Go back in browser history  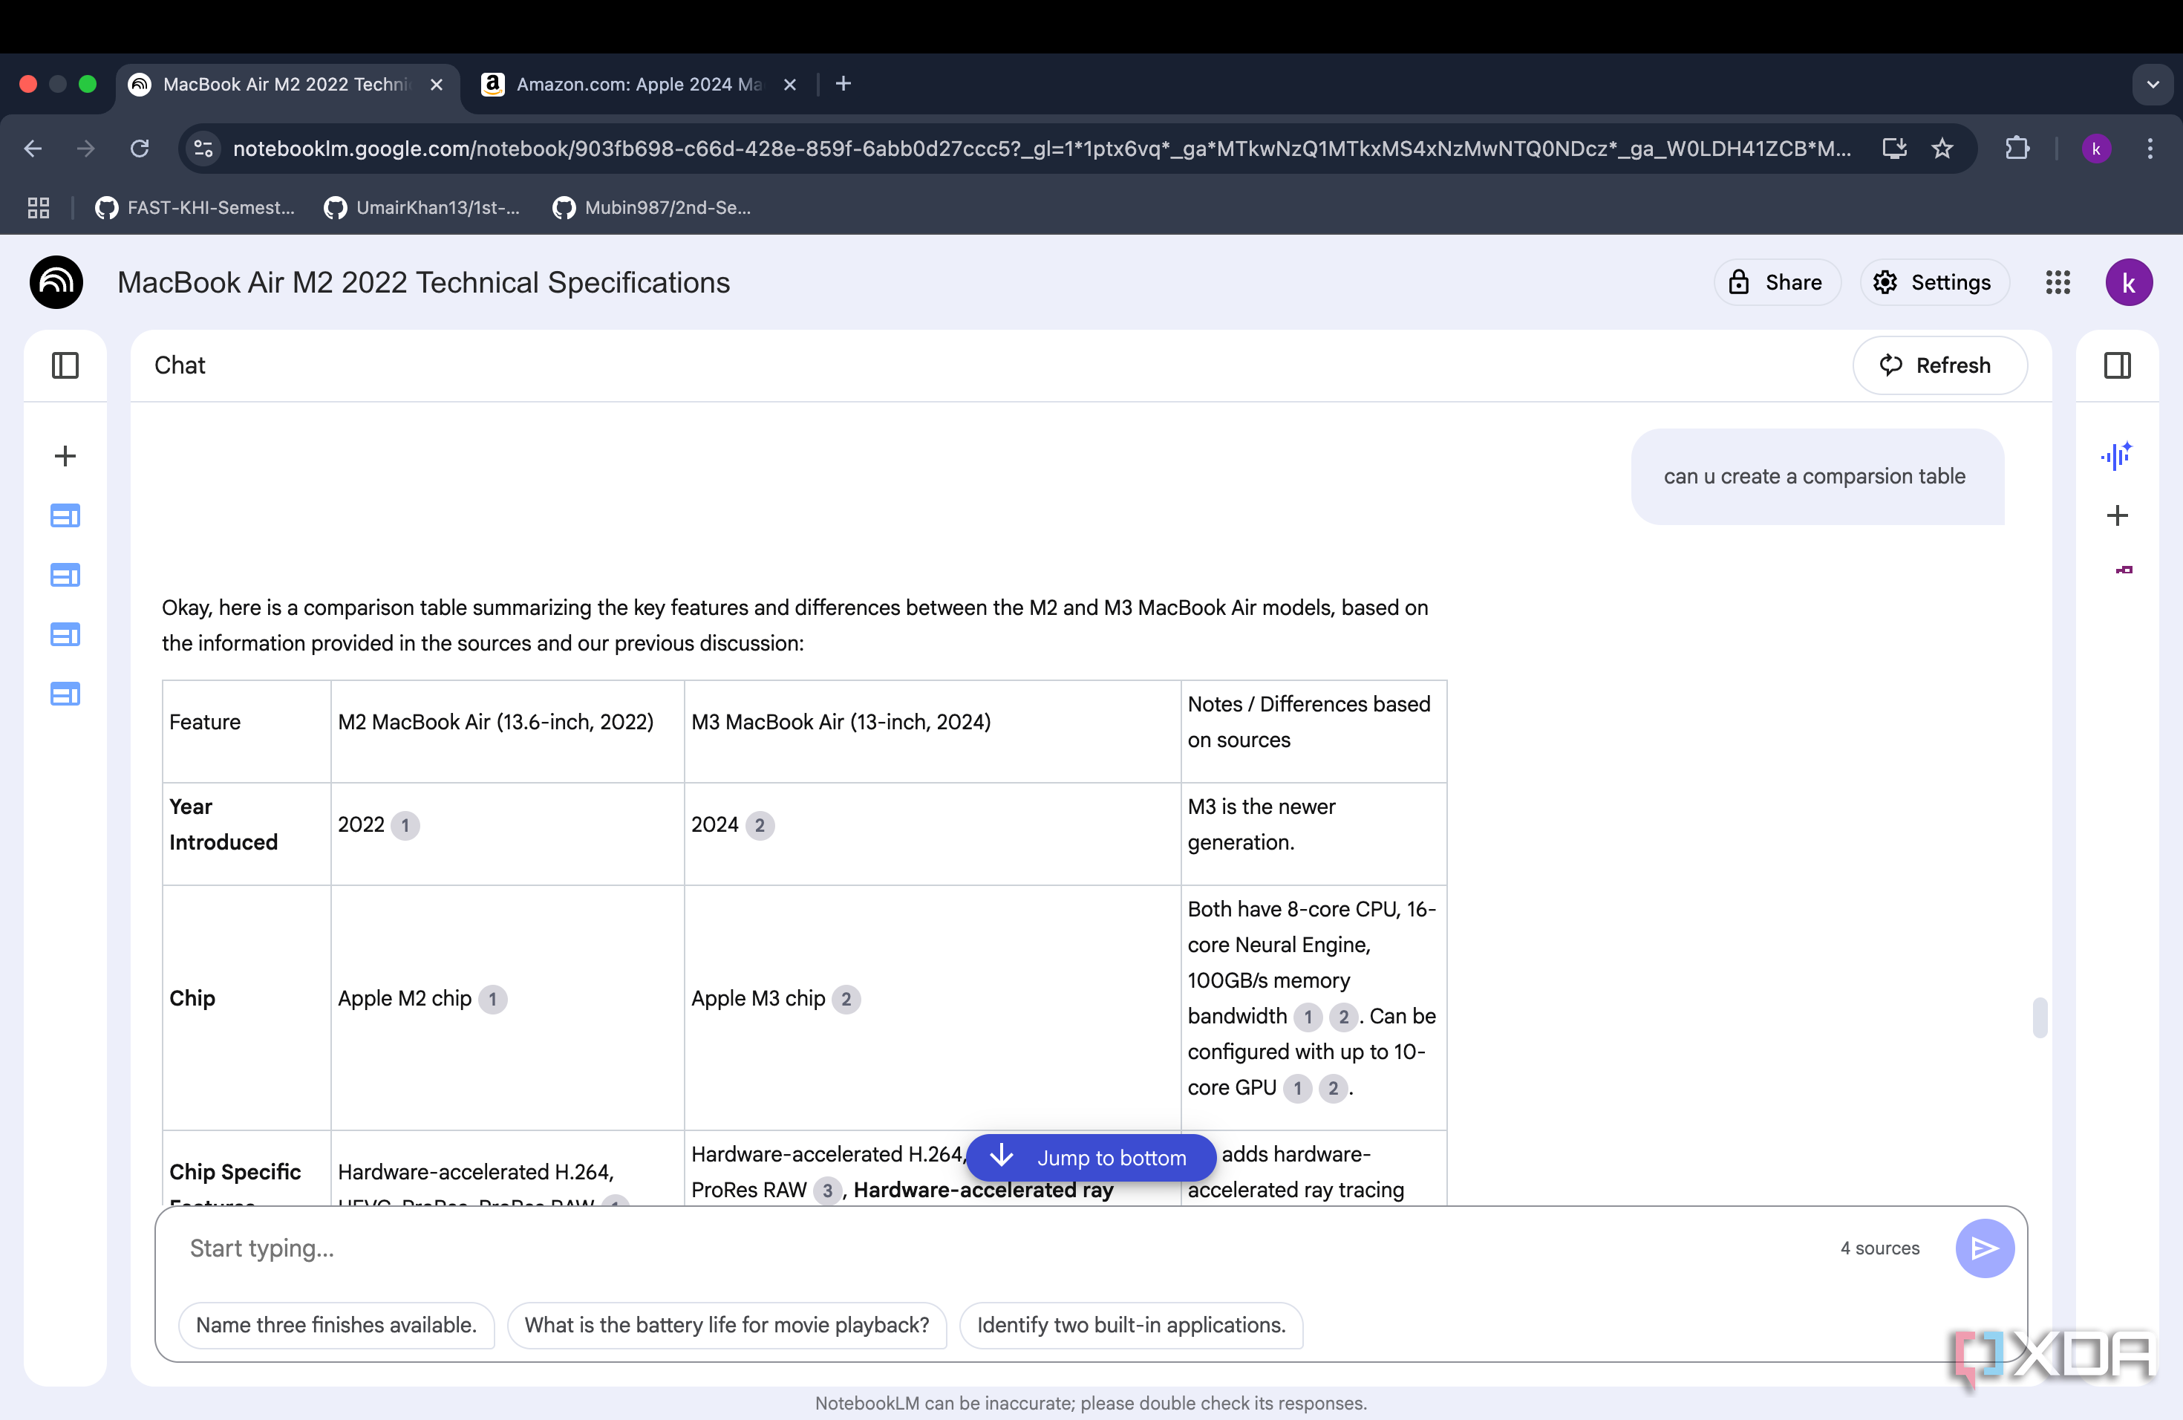33,149
